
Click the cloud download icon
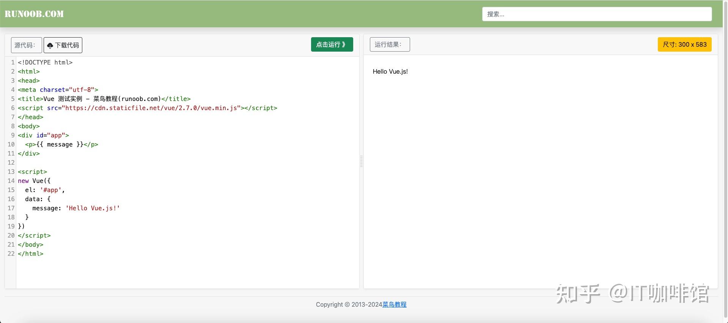50,46
